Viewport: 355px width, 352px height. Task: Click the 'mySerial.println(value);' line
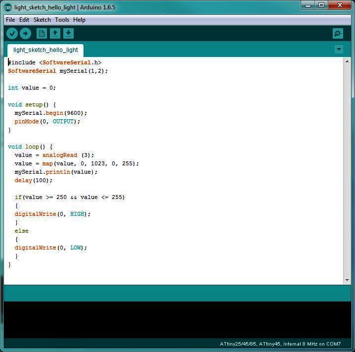tap(56, 172)
